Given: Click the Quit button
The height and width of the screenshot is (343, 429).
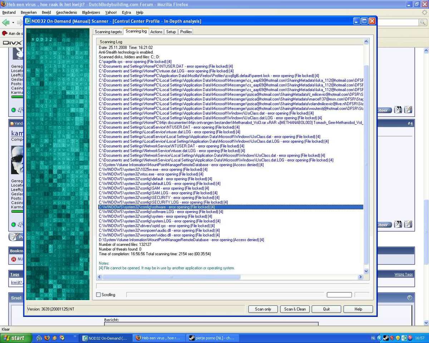Looking at the screenshot, I should [x=326, y=309].
